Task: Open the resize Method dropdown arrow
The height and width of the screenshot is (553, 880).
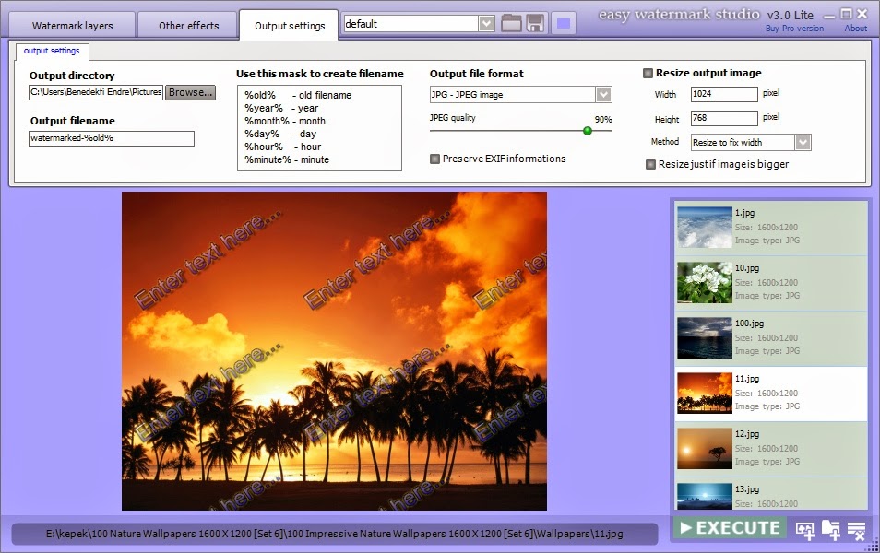Action: [803, 143]
